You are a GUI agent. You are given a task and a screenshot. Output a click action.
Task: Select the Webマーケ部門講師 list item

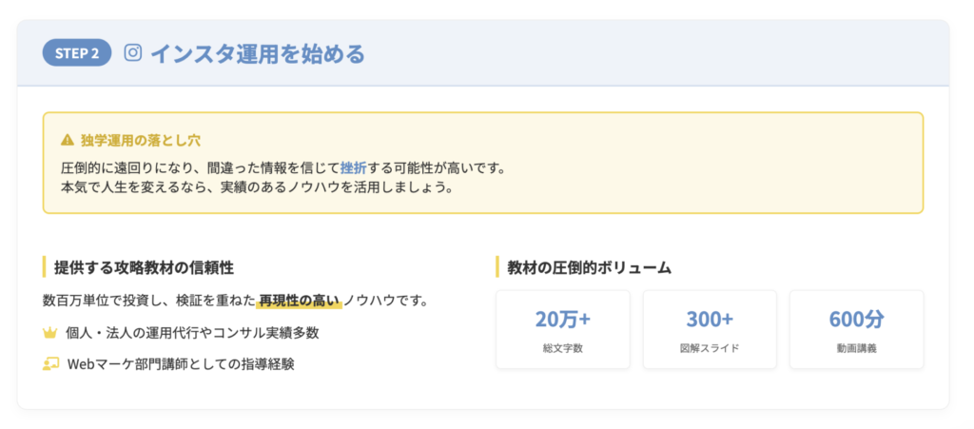click(x=181, y=363)
